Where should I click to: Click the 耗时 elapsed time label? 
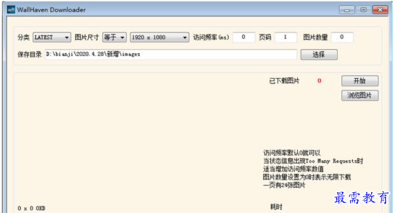tap(276, 207)
